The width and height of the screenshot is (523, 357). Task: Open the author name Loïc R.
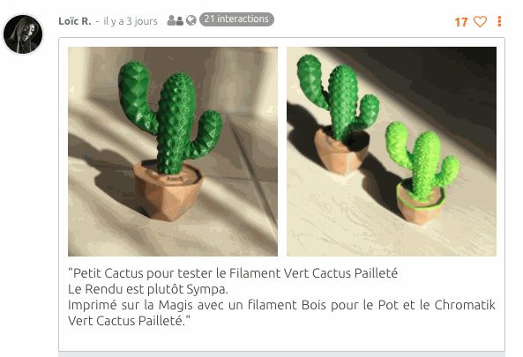pos(75,21)
